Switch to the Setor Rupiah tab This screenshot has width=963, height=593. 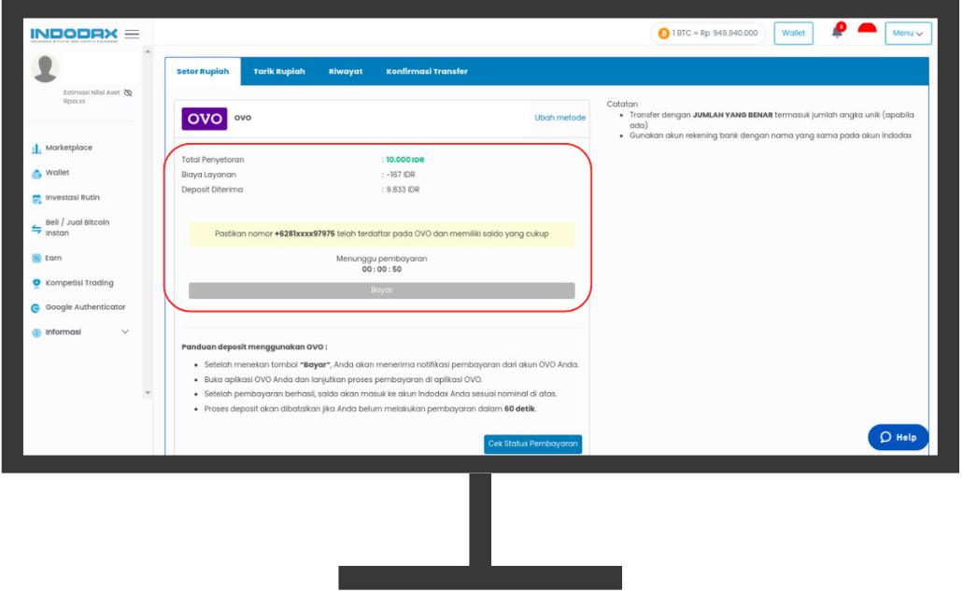coord(203,72)
